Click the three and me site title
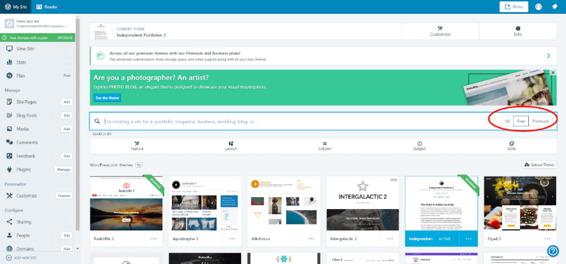 point(28,21)
